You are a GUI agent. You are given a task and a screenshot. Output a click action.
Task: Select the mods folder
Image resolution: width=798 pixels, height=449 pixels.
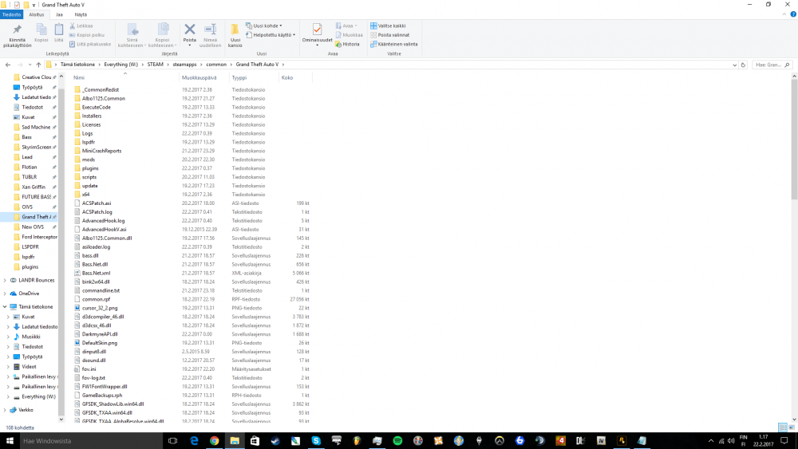click(89, 160)
